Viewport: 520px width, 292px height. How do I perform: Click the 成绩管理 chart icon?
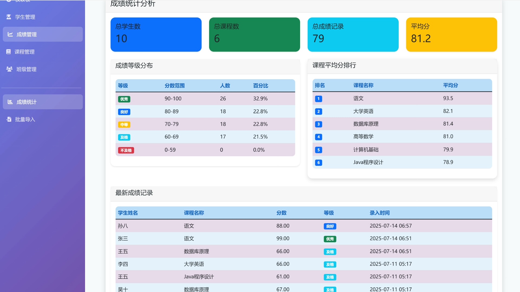coord(10,34)
